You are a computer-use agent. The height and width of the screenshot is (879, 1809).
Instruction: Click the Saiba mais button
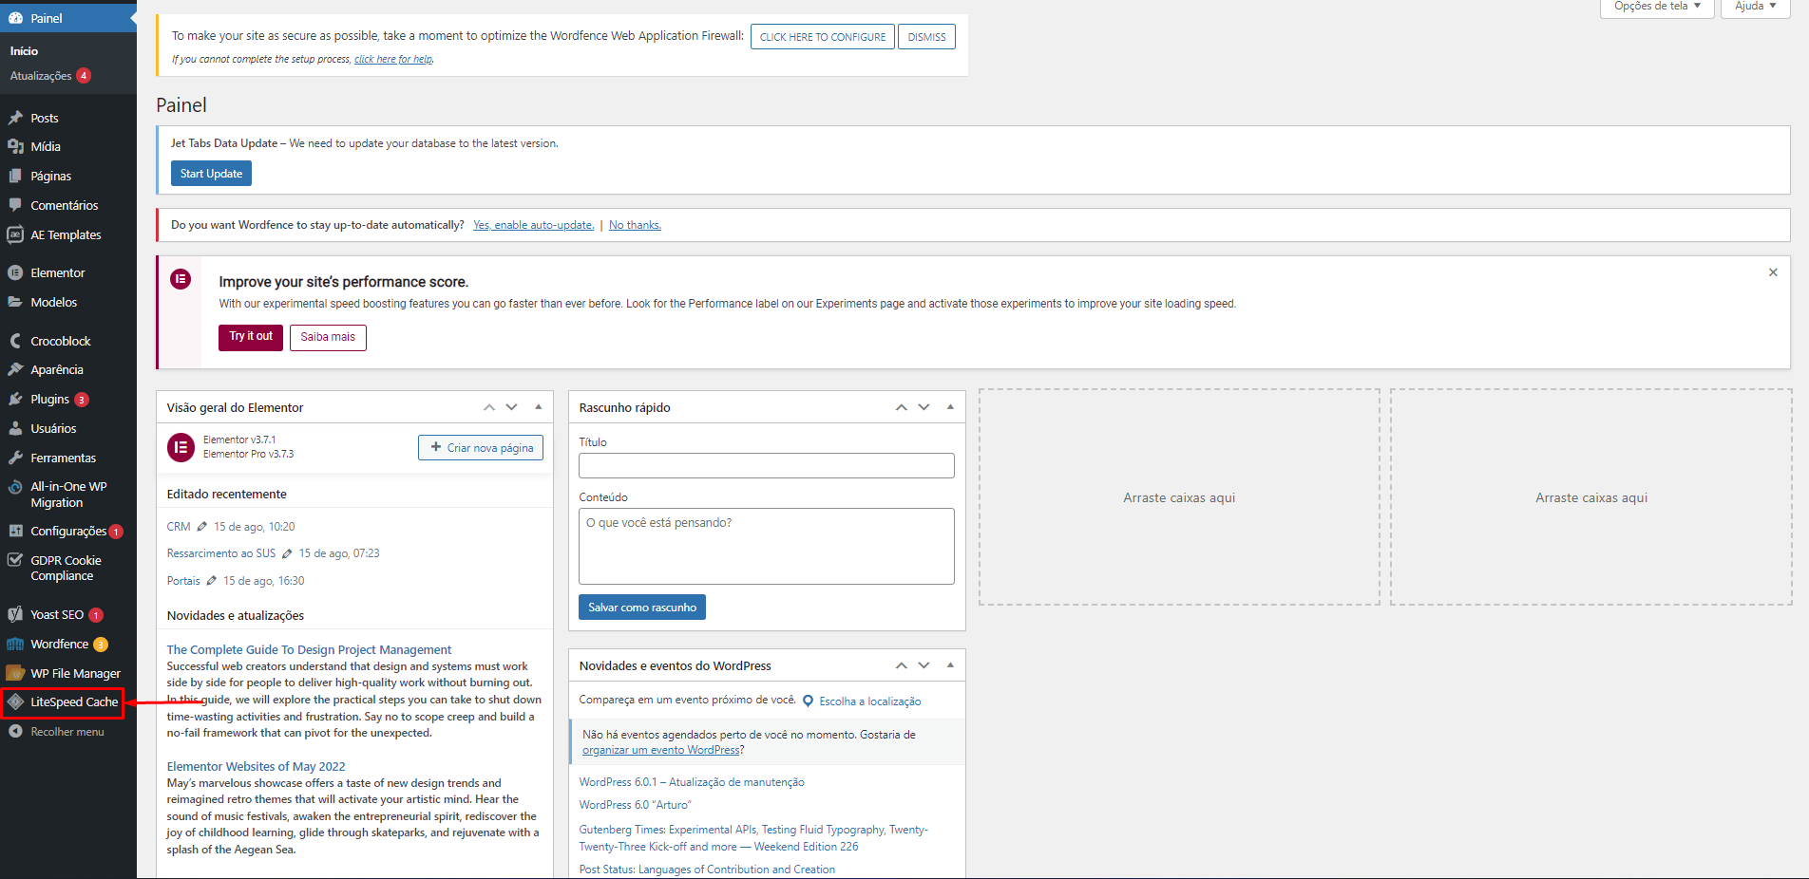(x=328, y=337)
